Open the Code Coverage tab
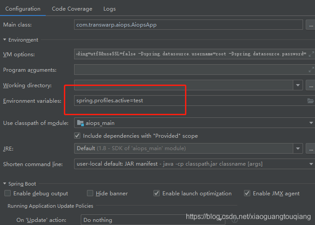Viewport: 315px width, 225px height. click(72, 9)
